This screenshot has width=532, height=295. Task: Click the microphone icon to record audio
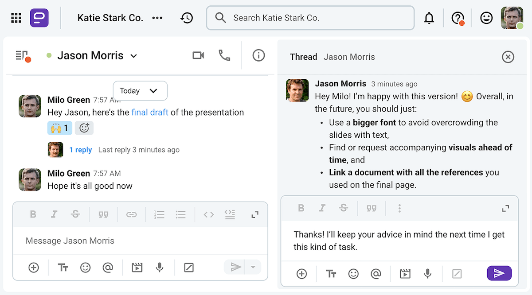click(x=160, y=268)
